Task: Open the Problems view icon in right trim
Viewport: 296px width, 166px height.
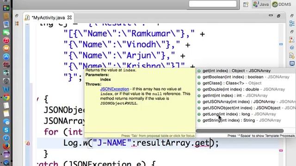Action: [292, 40]
